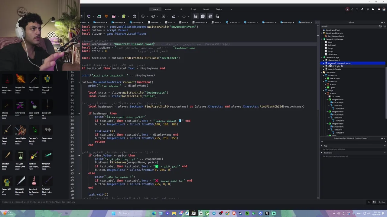The width and height of the screenshot is (387, 217).
Task: Select Wooden sword toolbox item
Action: (x=7, y=160)
